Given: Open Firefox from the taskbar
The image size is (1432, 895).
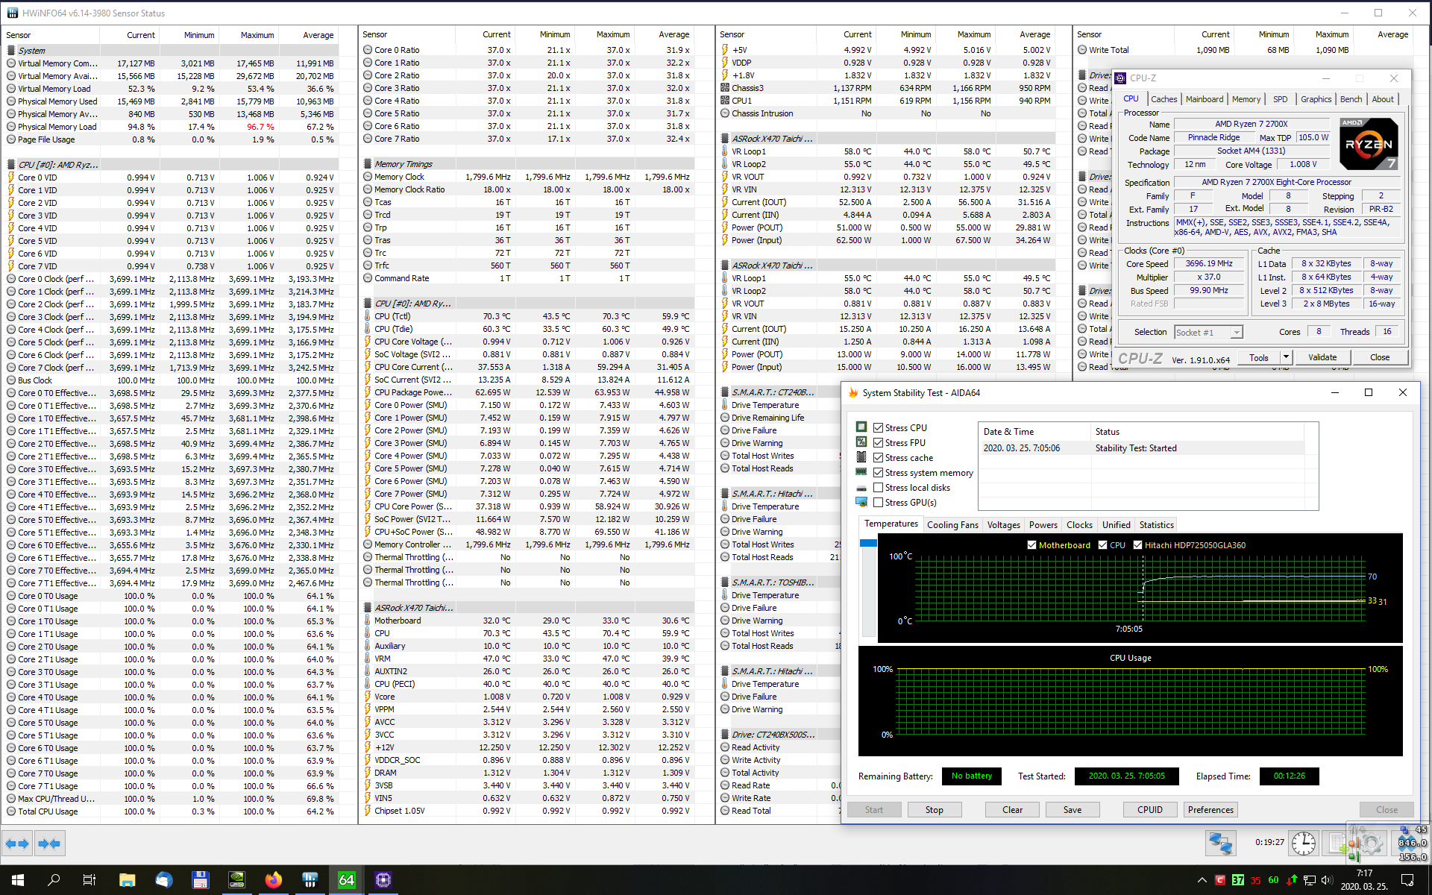Looking at the screenshot, I should [274, 880].
